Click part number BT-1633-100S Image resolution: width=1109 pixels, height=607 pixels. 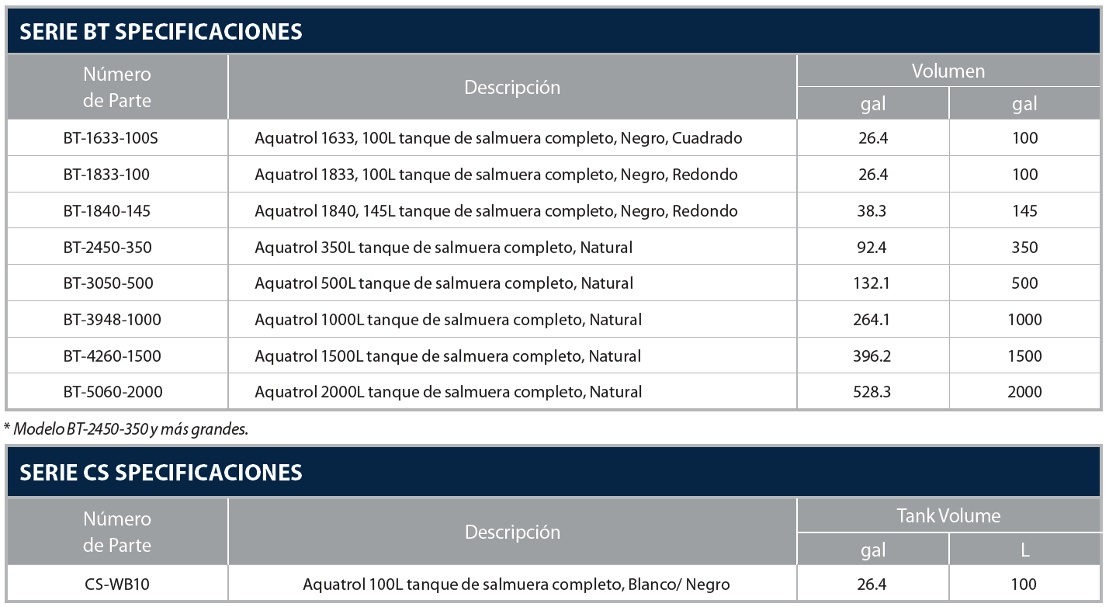click(116, 138)
